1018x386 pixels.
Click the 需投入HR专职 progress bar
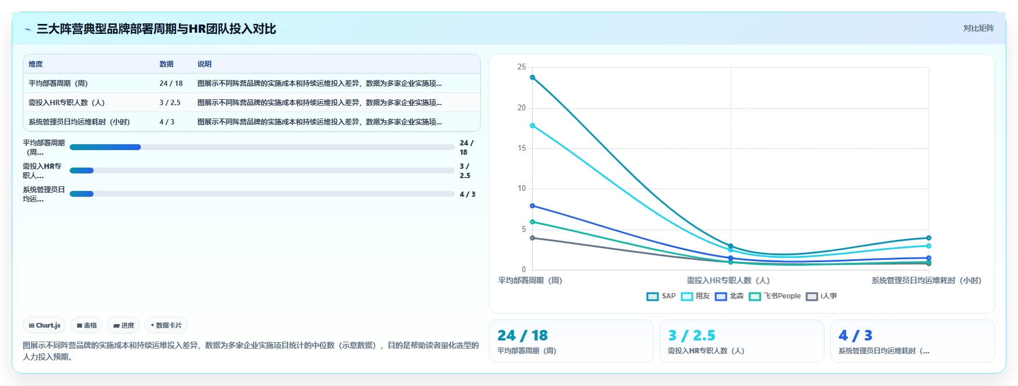click(262, 171)
